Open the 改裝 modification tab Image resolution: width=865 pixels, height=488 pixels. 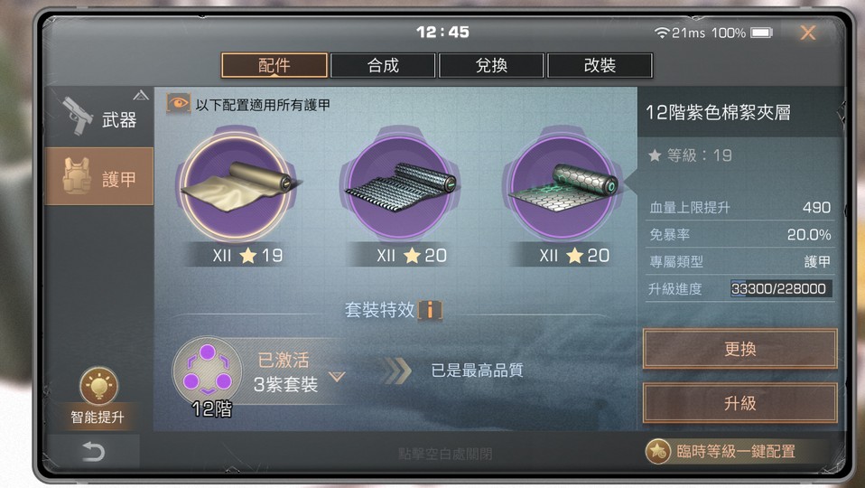pos(600,66)
